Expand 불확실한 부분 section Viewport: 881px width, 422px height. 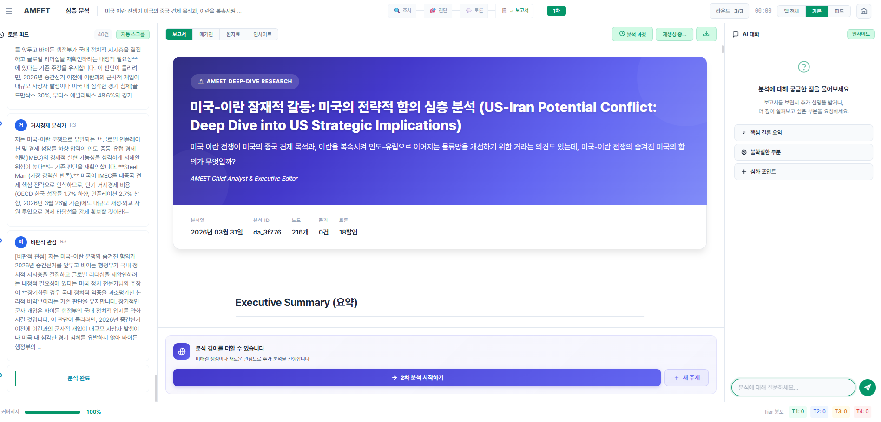(x=802, y=152)
